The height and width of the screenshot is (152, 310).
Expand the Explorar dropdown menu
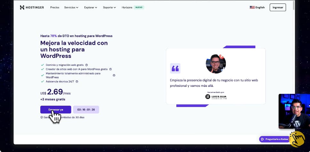click(x=91, y=7)
